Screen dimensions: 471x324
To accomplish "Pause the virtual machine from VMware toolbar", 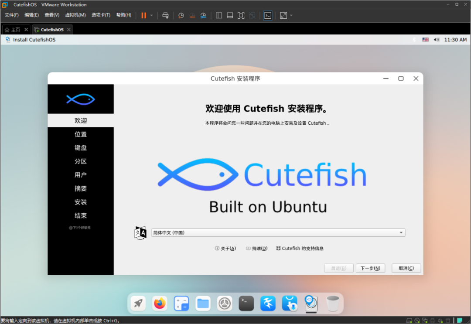I will [x=143, y=15].
